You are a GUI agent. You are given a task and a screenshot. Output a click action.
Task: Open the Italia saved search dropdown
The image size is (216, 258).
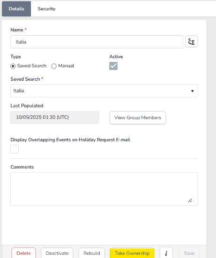point(104,91)
